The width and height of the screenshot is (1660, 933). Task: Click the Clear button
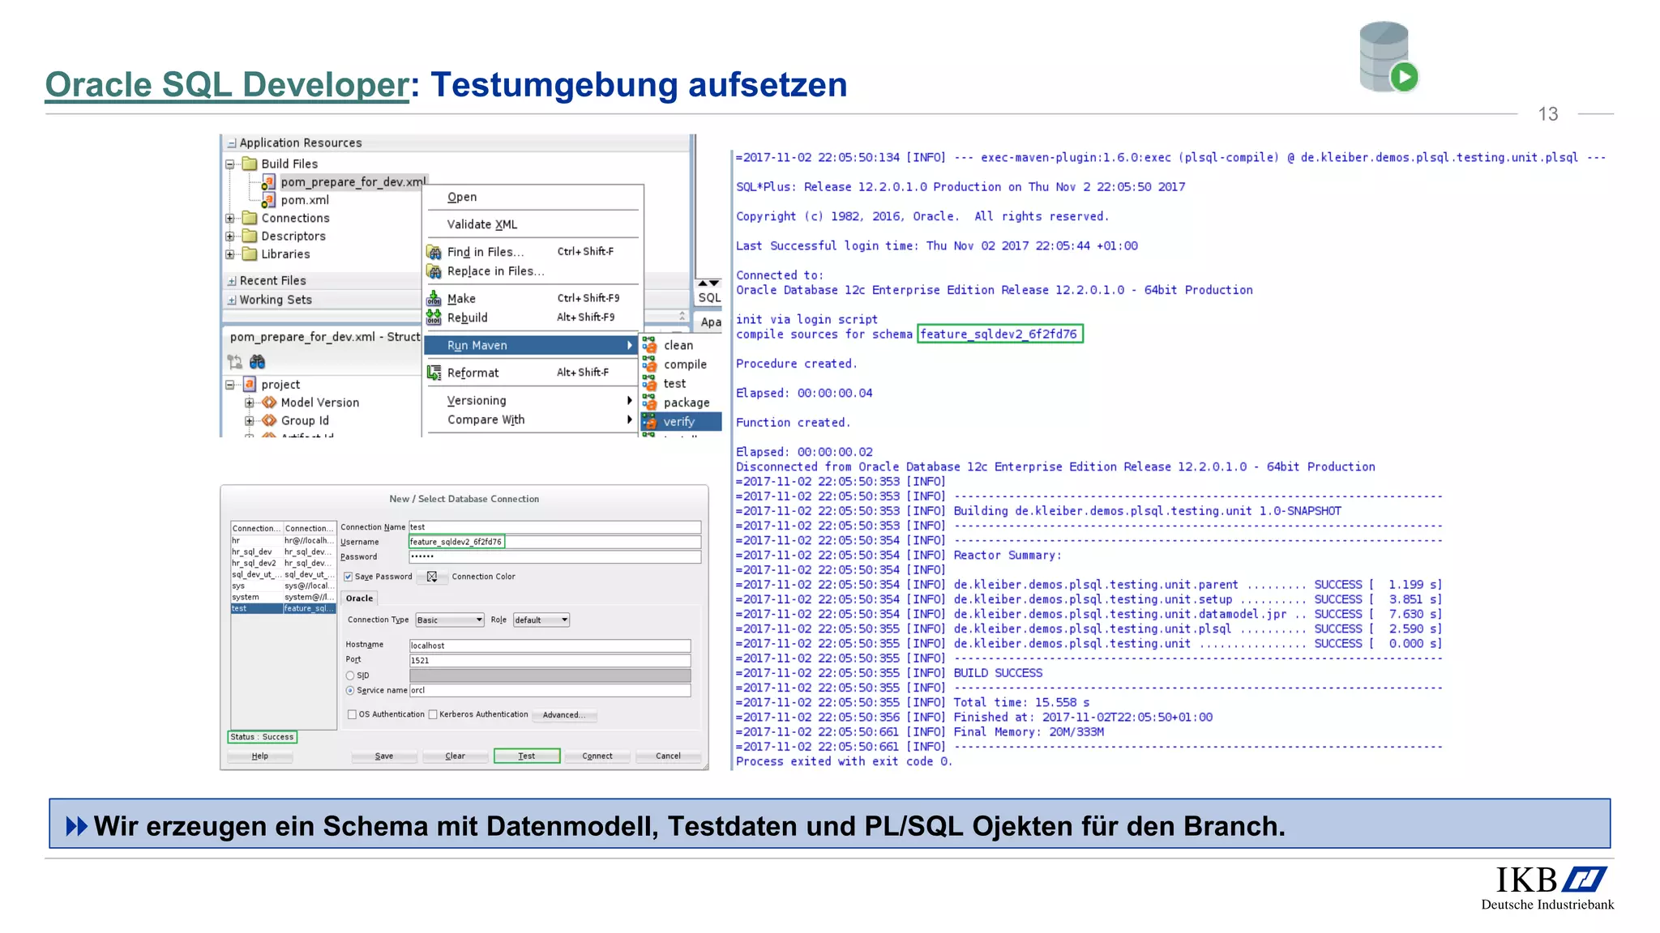[x=456, y=756]
